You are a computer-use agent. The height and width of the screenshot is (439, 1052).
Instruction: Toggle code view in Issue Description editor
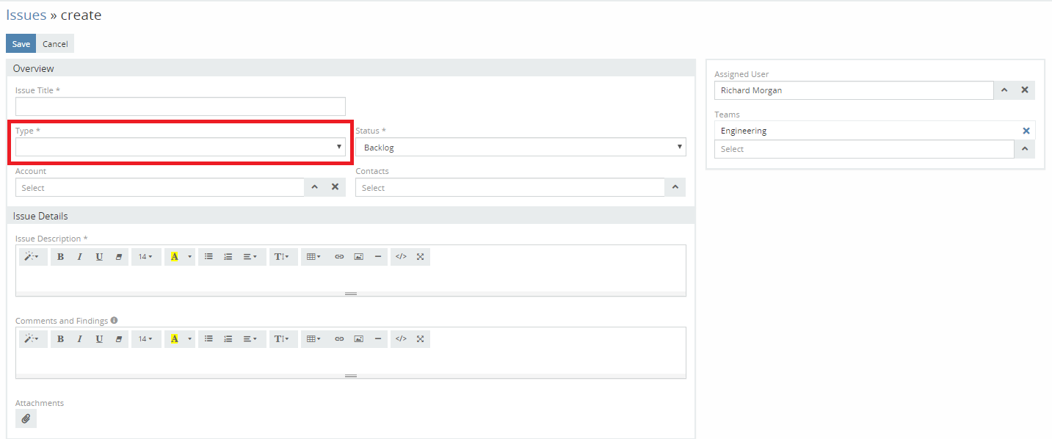[401, 257]
